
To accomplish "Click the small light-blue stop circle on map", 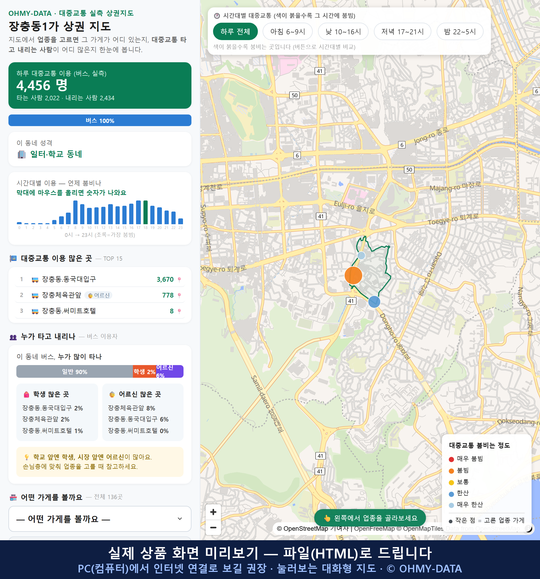I will [361, 255].
